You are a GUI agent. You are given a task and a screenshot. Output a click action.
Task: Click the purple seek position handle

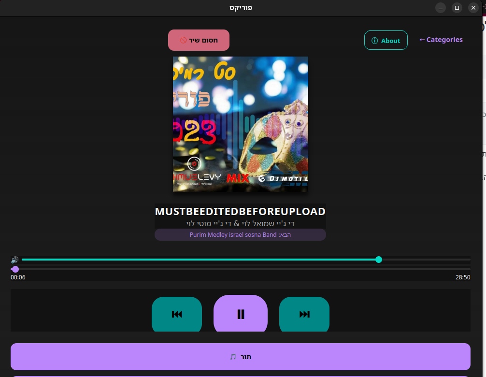pyautogui.click(x=15, y=269)
